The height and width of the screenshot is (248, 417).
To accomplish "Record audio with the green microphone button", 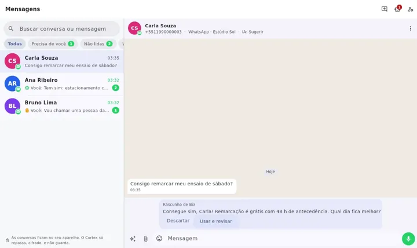I will point(408,239).
